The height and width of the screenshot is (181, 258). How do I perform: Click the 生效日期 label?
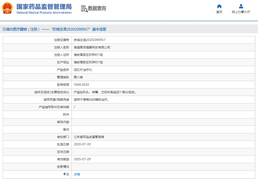point(63,152)
